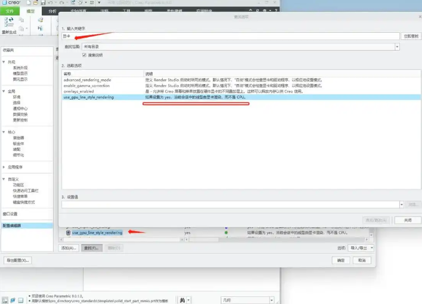
Task: Select 系统外观 in the sidebar tree
Action: (x=20, y=67)
